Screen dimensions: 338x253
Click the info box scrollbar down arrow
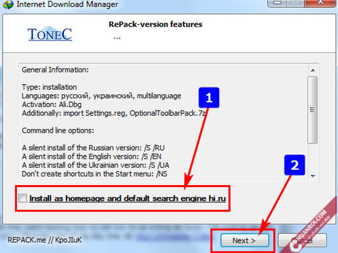(x=313, y=176)
